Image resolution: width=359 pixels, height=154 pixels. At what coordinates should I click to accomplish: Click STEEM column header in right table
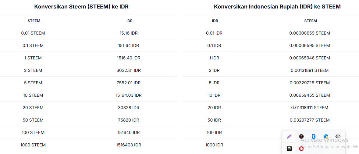point(311,21)
